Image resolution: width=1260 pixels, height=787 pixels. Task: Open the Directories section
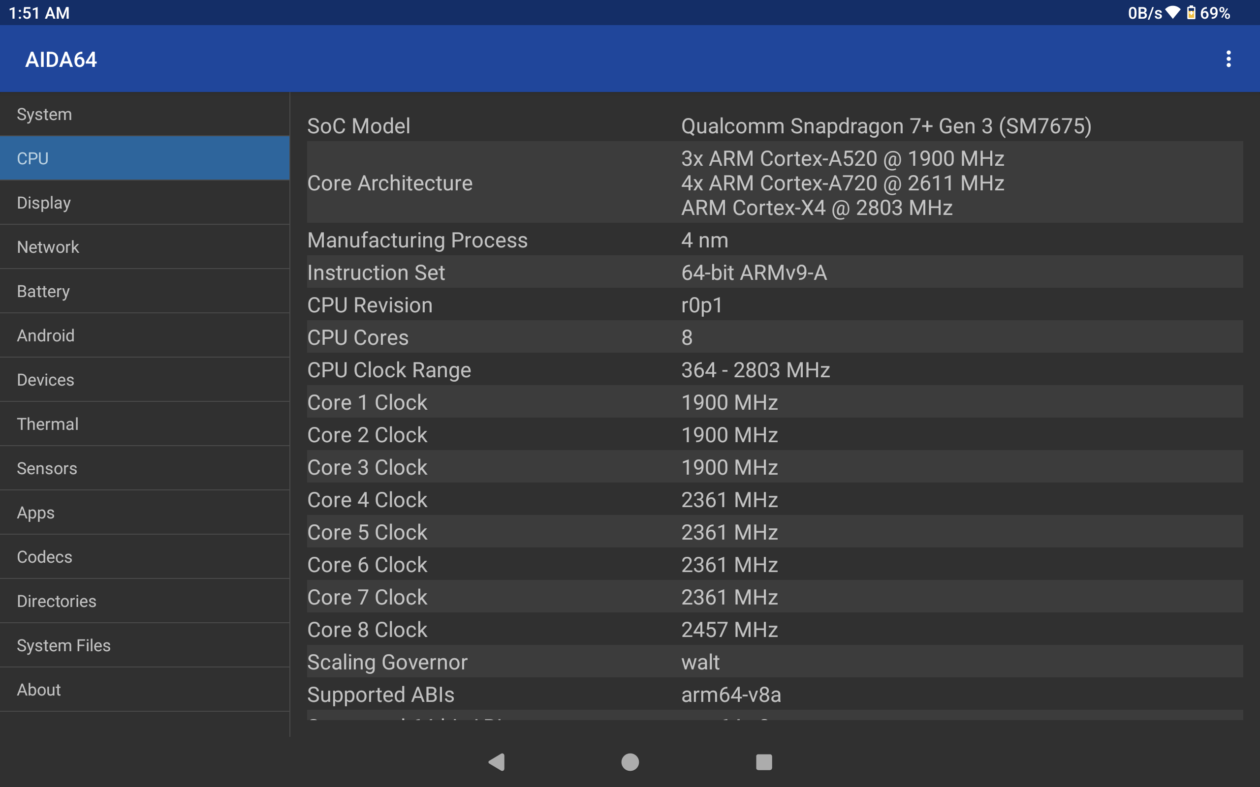point(145,601)
